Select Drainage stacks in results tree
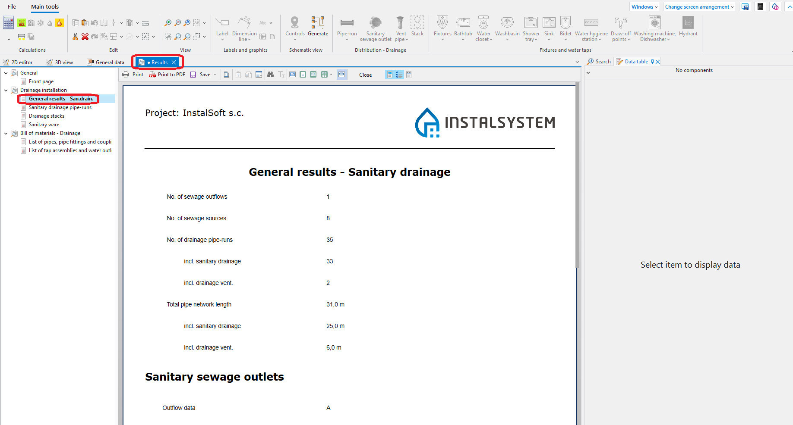 47,116
